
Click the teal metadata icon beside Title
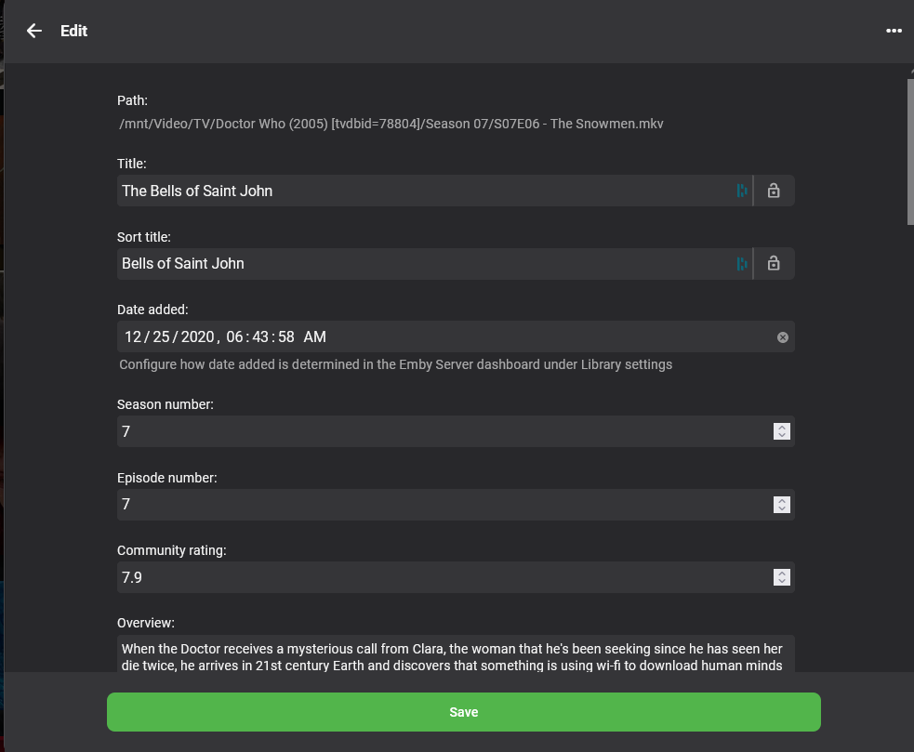coord(741,191)
